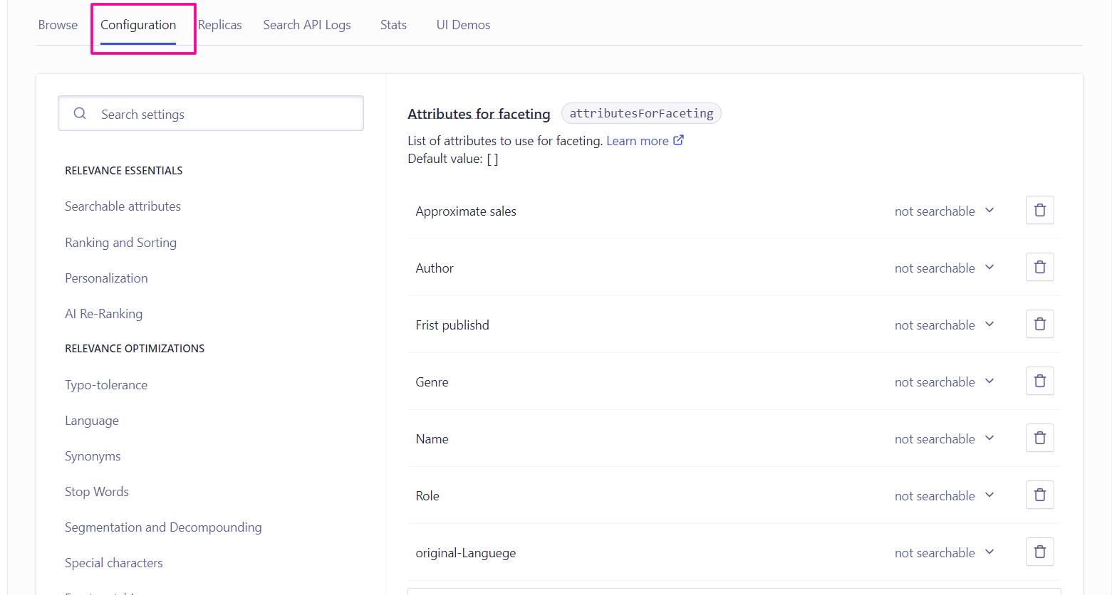Remove the Role attribute from faceting
This screenshot has width=1112, height=595.
click(1039, 495)
